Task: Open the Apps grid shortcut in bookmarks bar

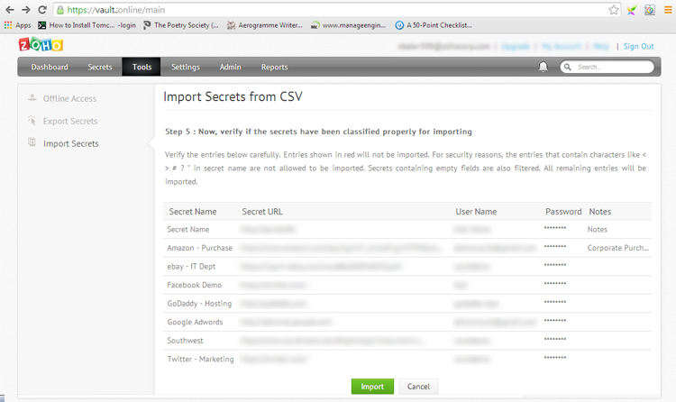Action: pos(18,25)
